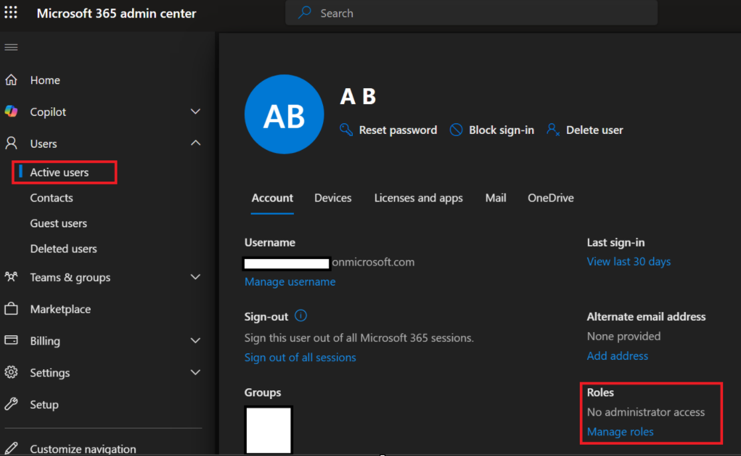Screen dimensions: 741x456
Task: Collapse the Users section chevron
Action: tap(195, 143)
